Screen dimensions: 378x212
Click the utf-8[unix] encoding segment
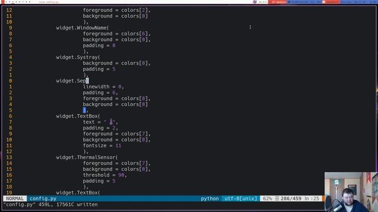pyautogui.click(x=240, y=198)
